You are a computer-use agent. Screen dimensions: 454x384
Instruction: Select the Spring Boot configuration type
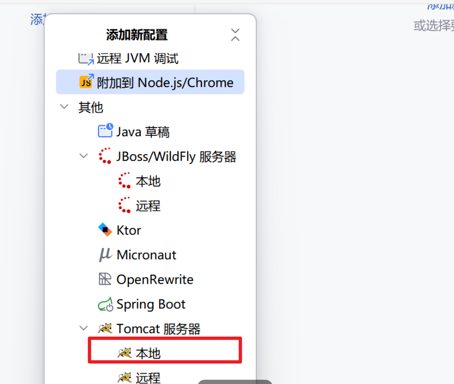click(151, 305)
